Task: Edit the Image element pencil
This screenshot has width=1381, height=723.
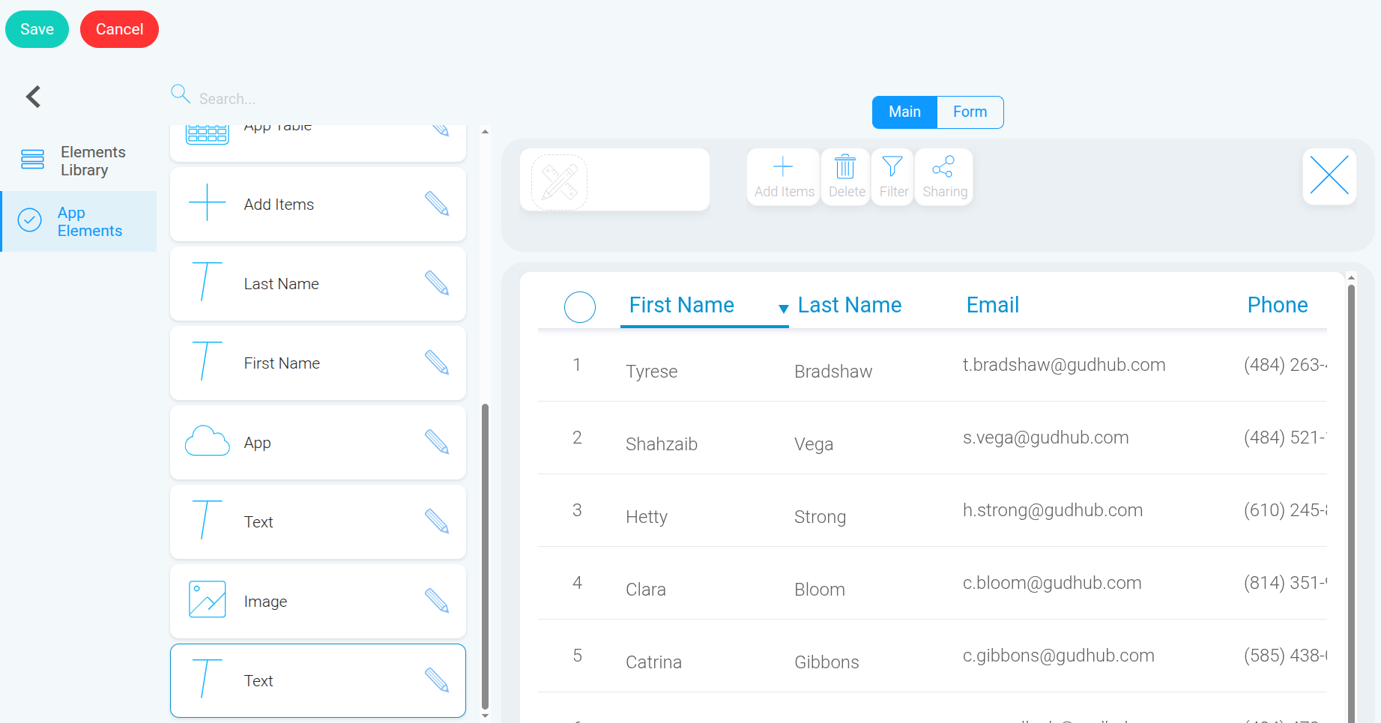Action: point(437,601)
